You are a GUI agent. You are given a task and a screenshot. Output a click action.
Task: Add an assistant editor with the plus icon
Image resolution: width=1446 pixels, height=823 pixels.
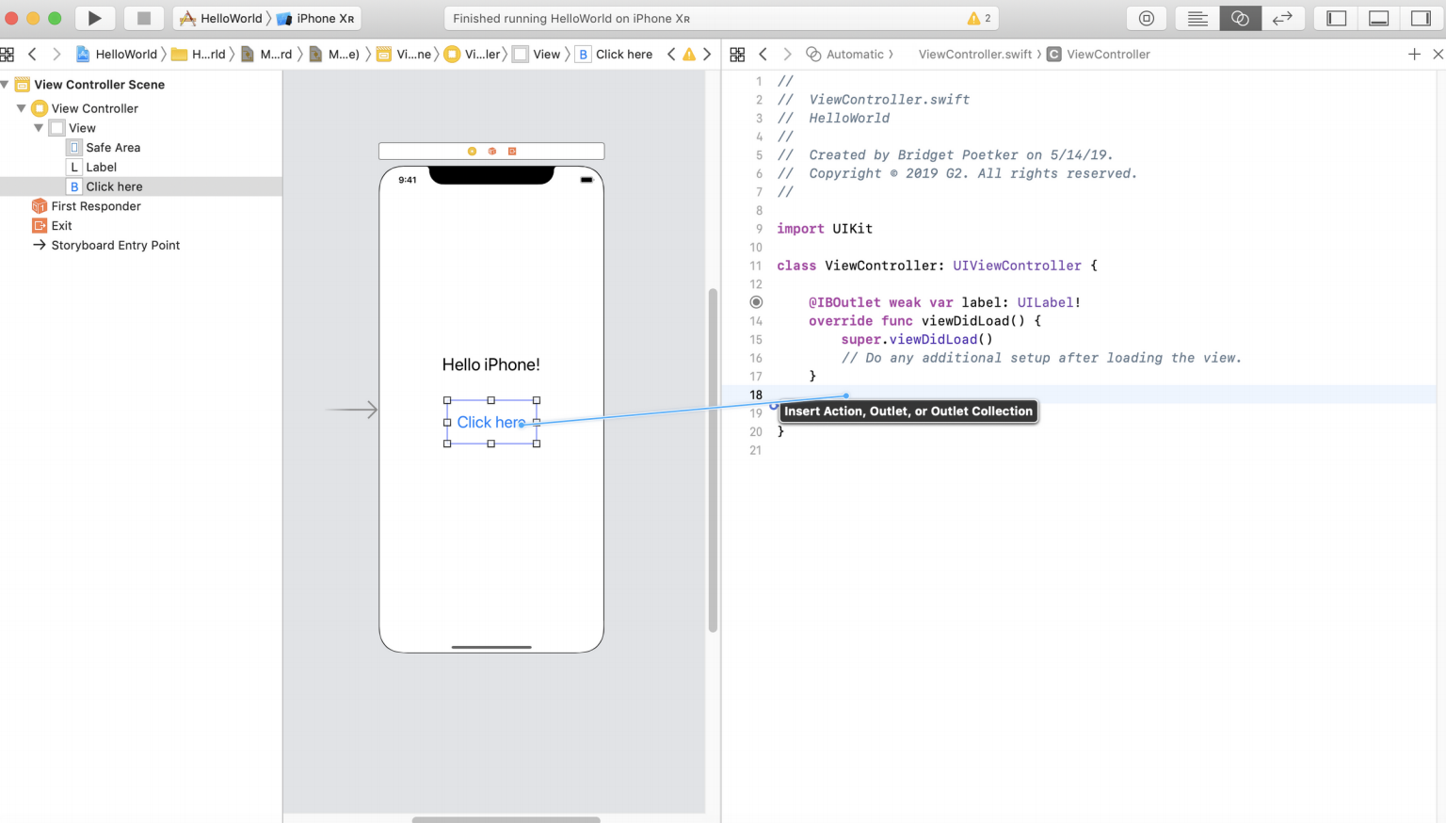pyautogui.click(x=1414, y=55)
